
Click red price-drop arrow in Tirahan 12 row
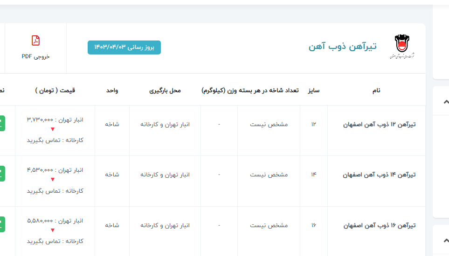pyautogui.click(x=53, y=129)
